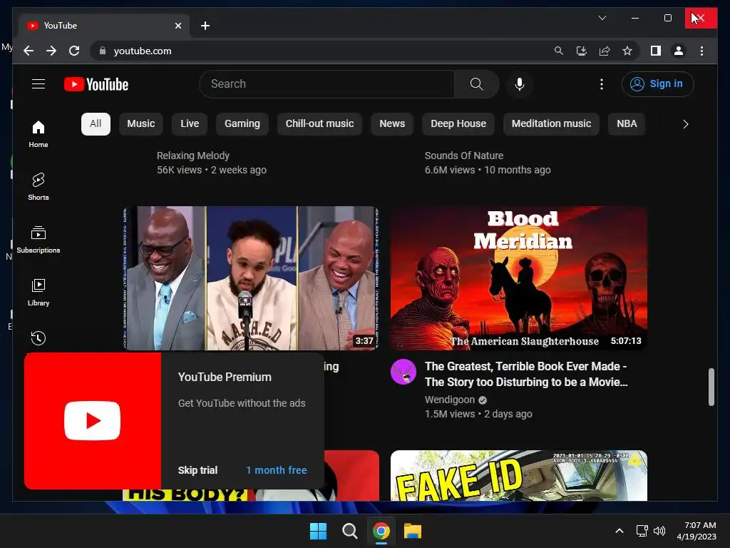730x548 pixels.
Task: Click the YouTube logo
Action: [96, 84]
